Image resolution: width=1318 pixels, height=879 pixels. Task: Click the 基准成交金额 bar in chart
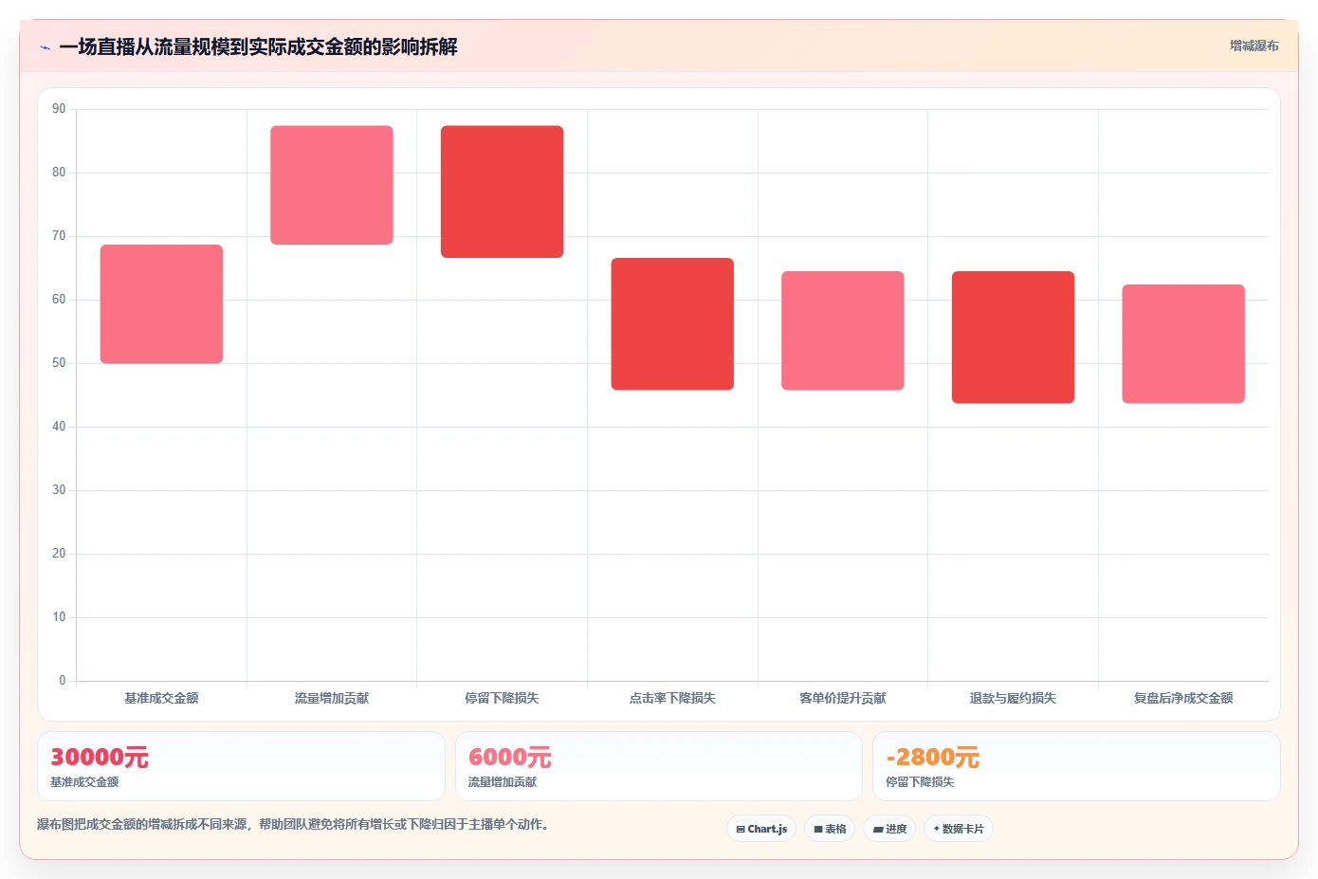pos(161,304)
